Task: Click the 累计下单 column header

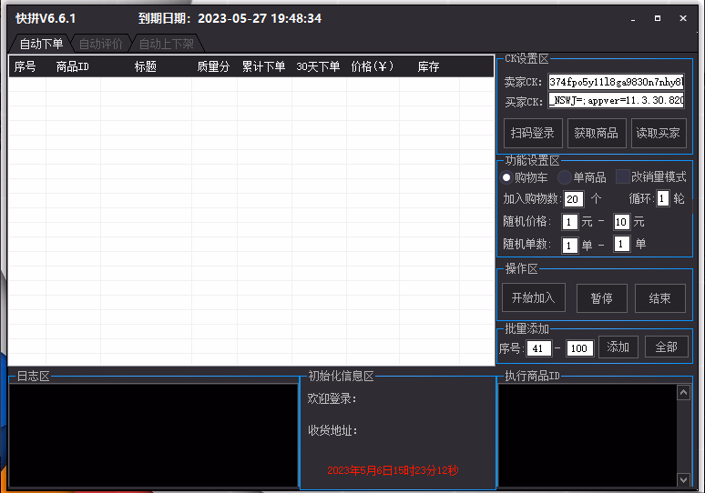Action: [264, 67]
